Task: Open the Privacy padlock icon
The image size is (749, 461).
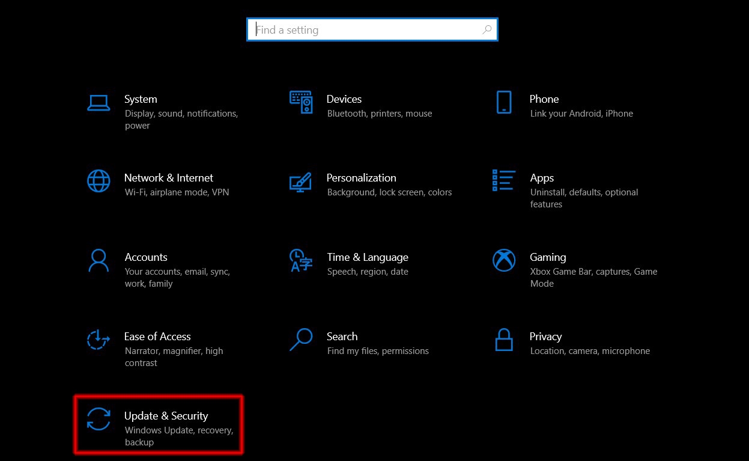Action: click(504, 340)
